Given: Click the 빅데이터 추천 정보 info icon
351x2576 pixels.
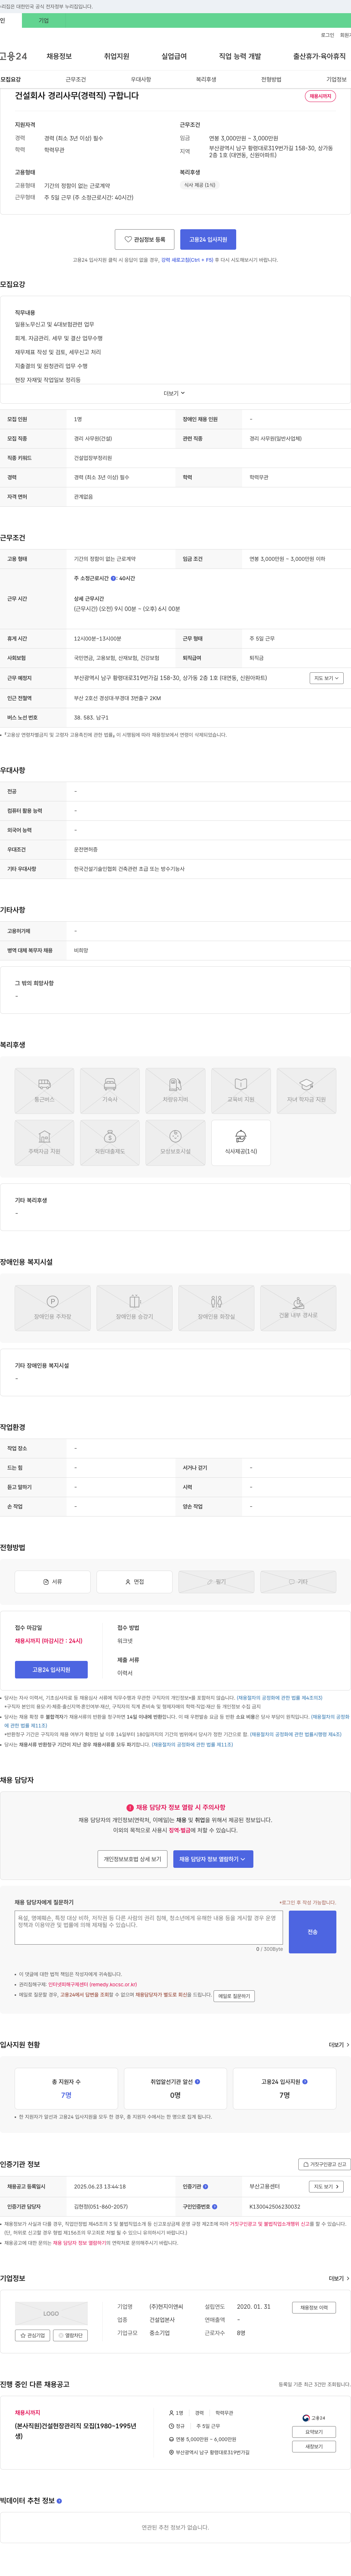Looking at the screenshot, I should 59,2501.
